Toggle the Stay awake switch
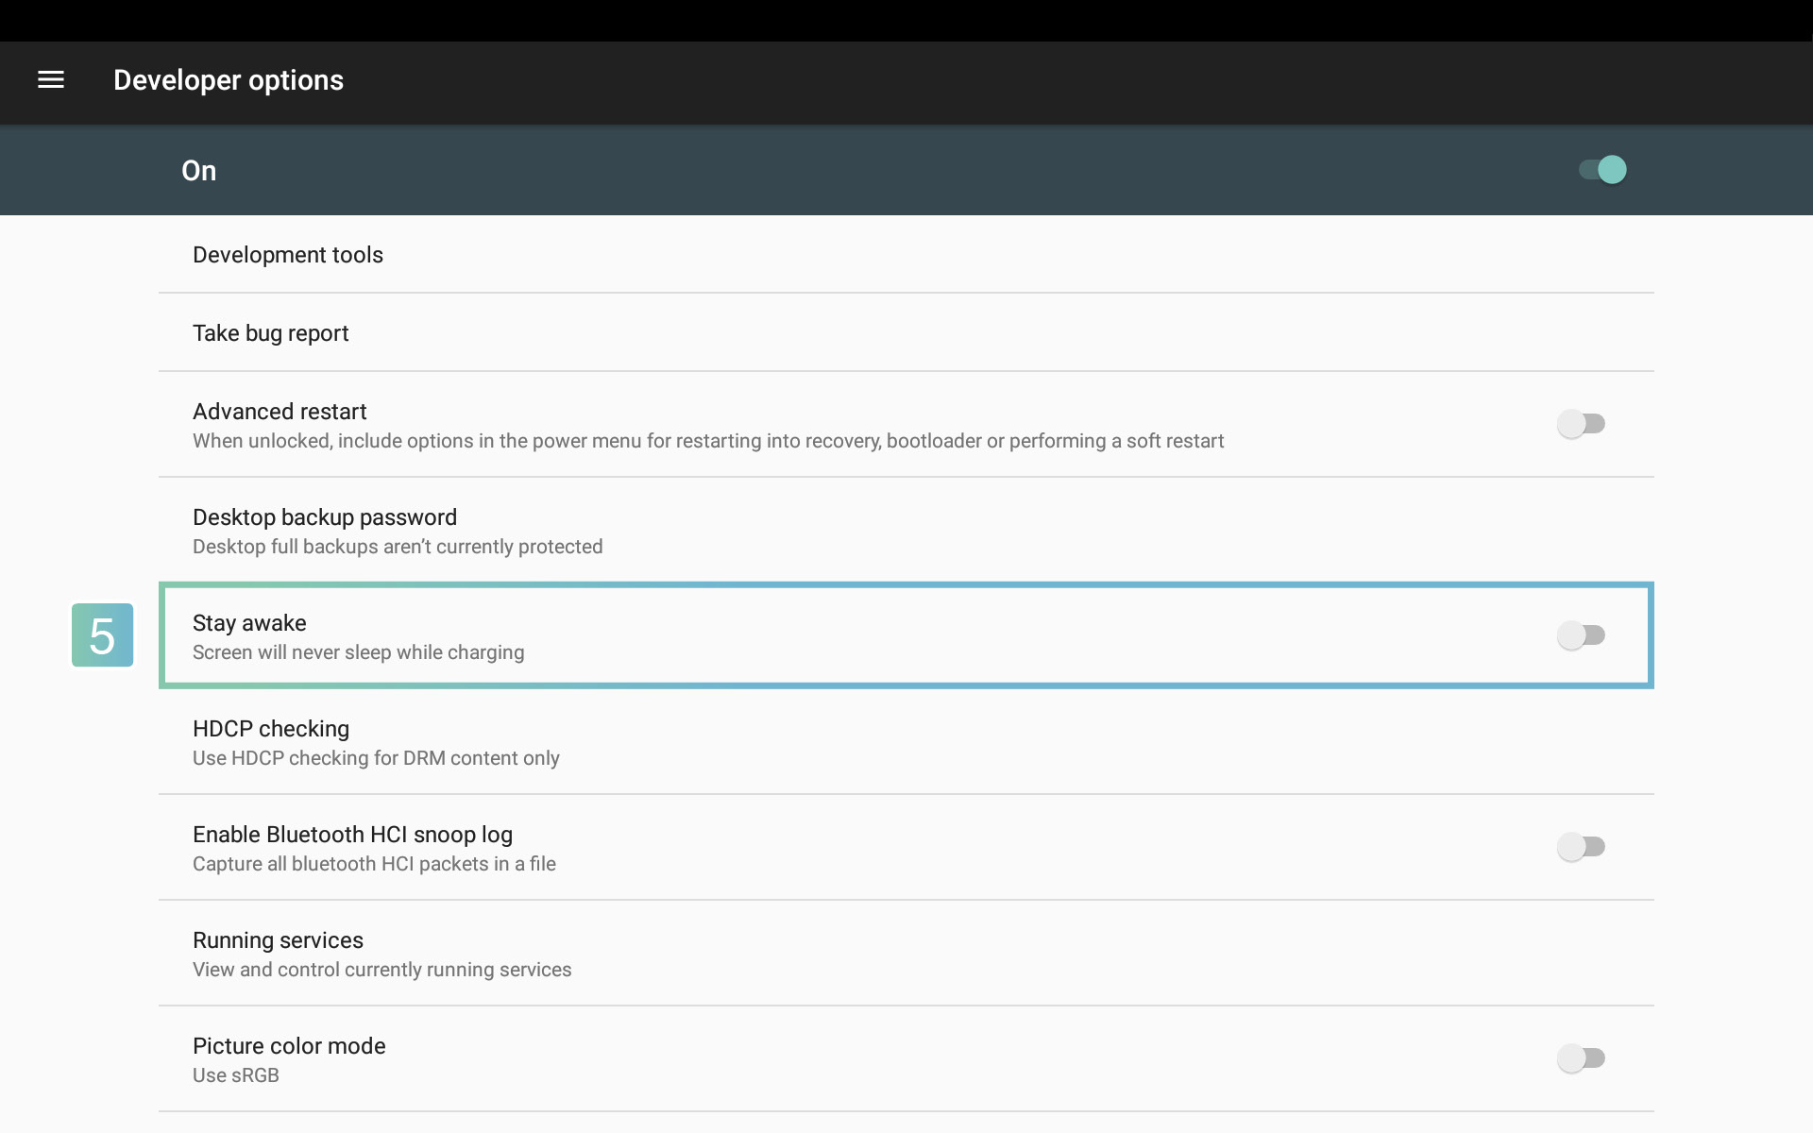1813x1133 pixels. (x=1582, y=635)
